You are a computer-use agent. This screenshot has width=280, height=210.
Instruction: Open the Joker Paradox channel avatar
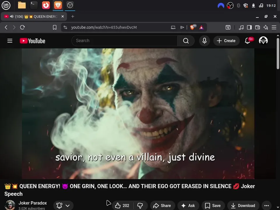[10, 205]
